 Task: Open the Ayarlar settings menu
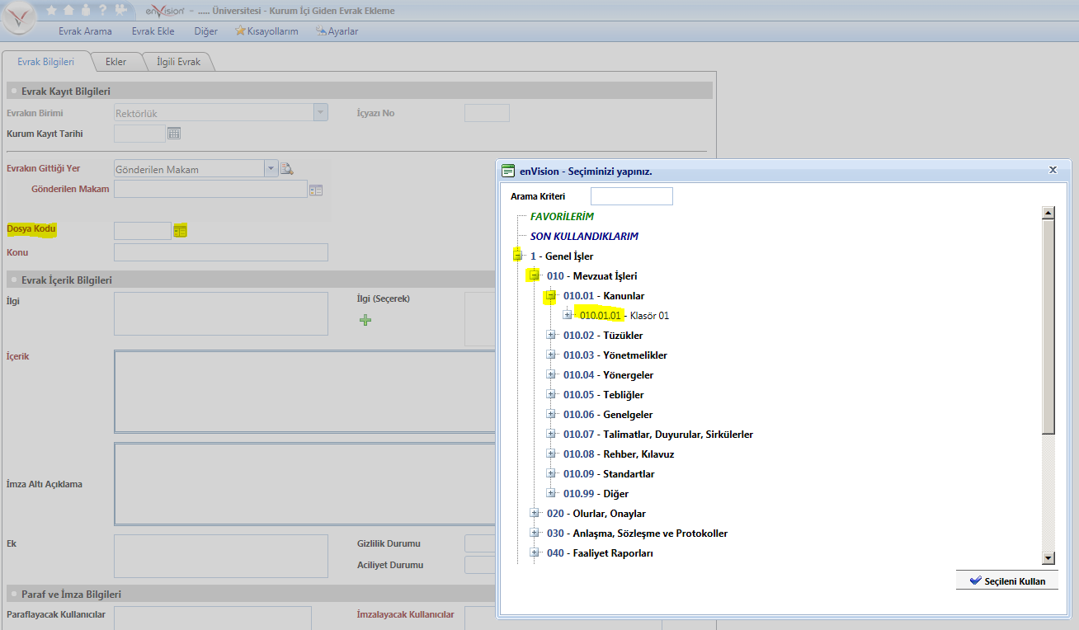[x=337, y=31]
